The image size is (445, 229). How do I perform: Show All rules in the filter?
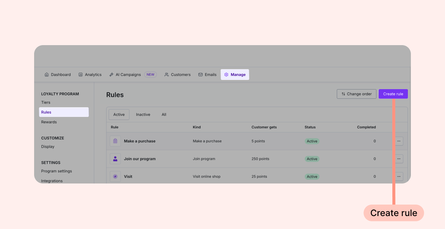click(x=164, y=115)
